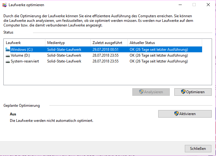The height and width of the screenshot is (156, 216).
Task: Click shield icon on the Optimieren button
Action: click(x=183, y=92)
